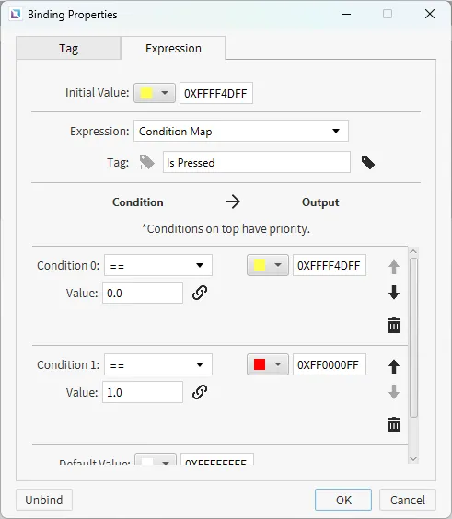Delete Condition 1 with trash icon
Viewport: 452px width, 519px height.
(x=394, y=424)
